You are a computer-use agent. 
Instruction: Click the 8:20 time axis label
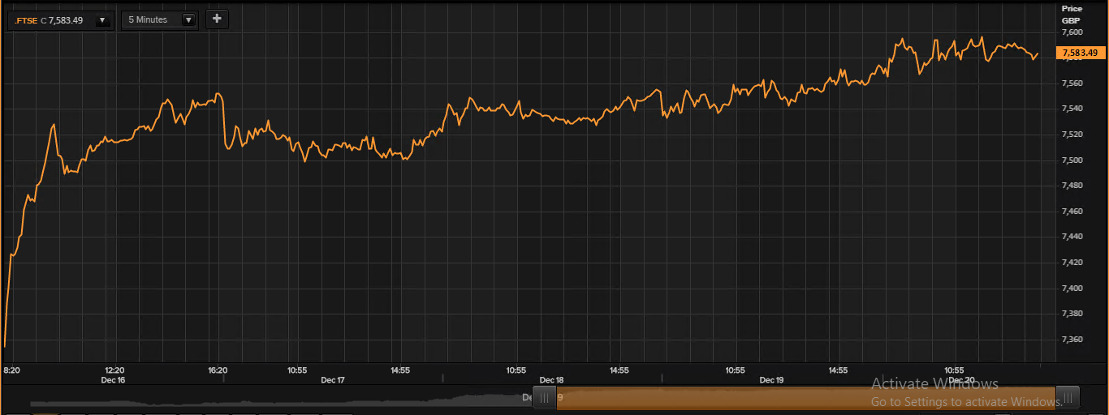click(12, 370)
